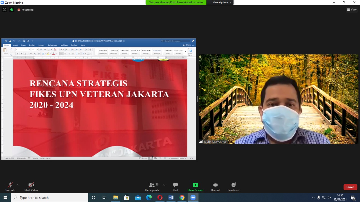Start Video to turn the camera on
Viewport: 360px width, 202px height.
tap(31, 187)
